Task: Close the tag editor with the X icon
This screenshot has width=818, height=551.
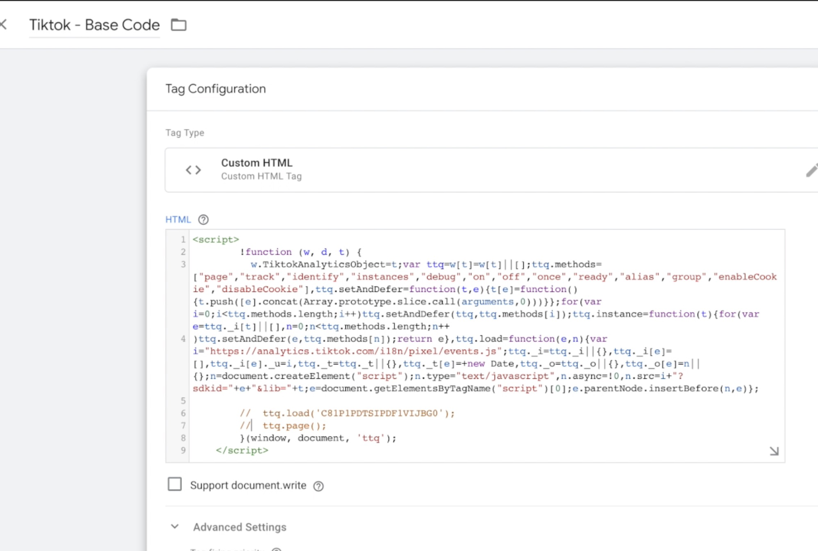Action: 3,25
